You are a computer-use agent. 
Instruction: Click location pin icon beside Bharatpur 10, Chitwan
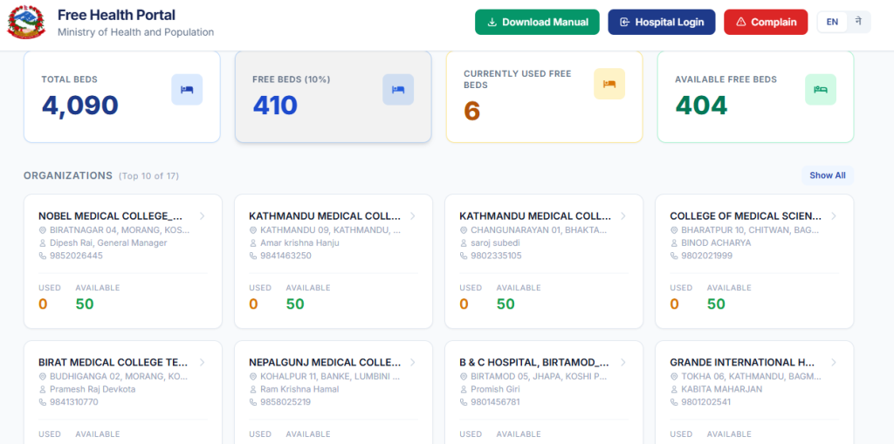(x=674, y=230)
